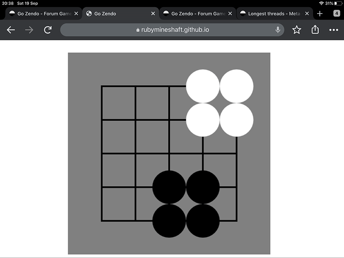Image resolution: width=344 pixels, height=258 pixels.
Task: Go back to the previous page
Action: (11, 30)
